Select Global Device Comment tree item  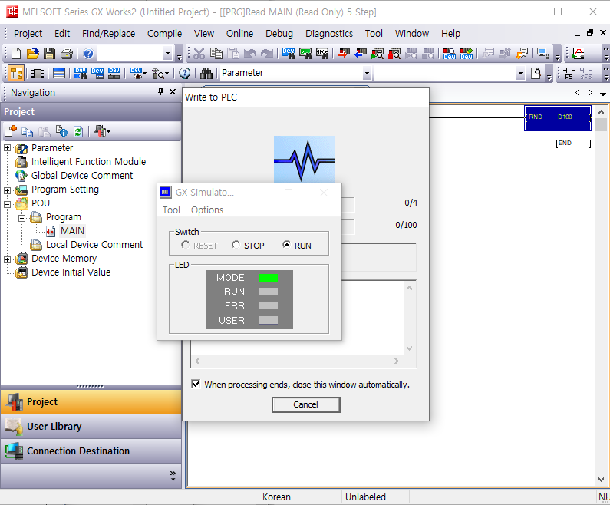coord(82,176)
